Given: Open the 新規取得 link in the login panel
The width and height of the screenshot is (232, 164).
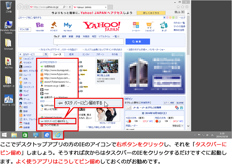Looking at the screenshot, I should [146, 103].
